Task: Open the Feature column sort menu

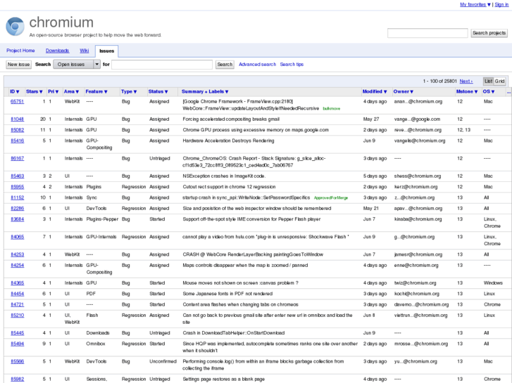Action: [96, 91]
